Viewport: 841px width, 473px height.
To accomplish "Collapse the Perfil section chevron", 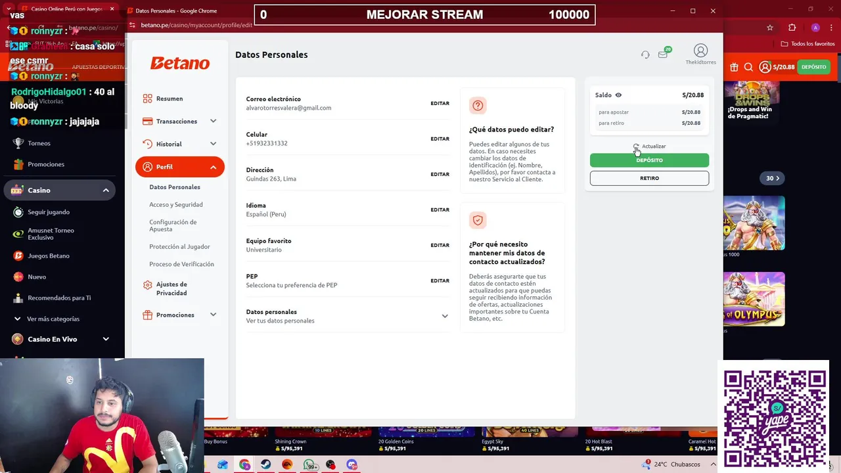I will (x=213, y=167).
